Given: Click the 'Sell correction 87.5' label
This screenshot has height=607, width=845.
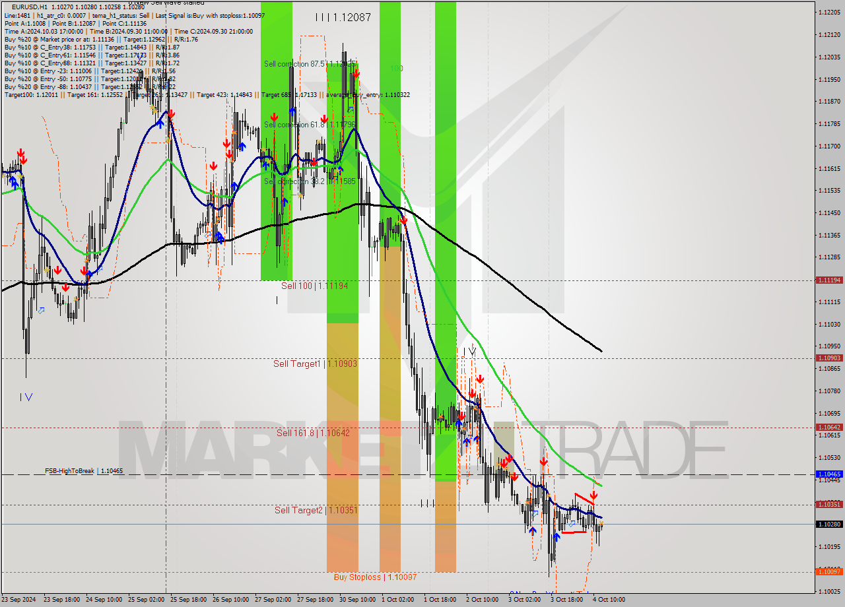Looking at the screenshot, I should (x=311, y=64).
